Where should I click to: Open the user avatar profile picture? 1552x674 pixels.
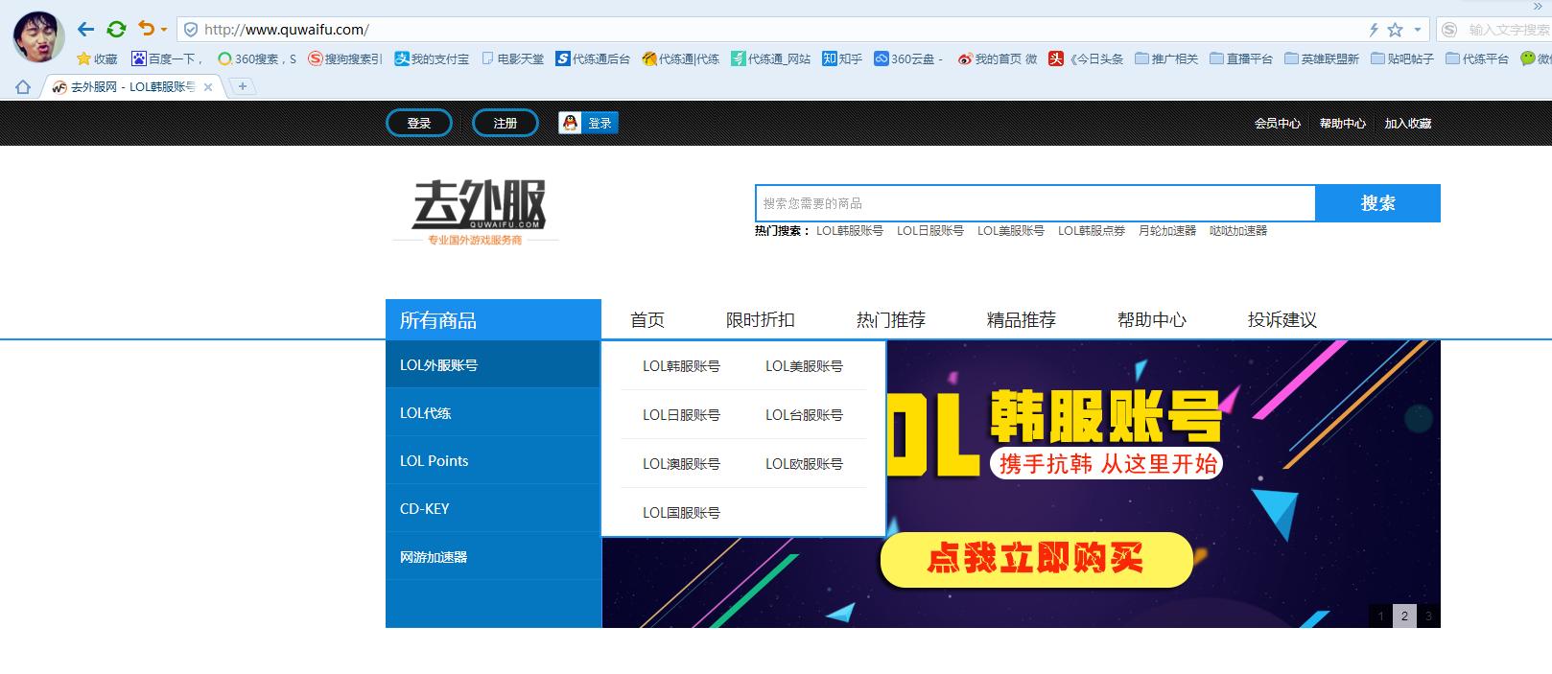[37, 35]
